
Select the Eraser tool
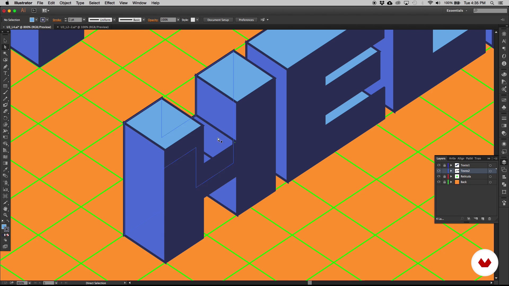(5, 111)
